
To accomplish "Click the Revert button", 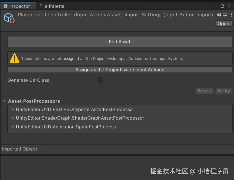I will point(204,91).
